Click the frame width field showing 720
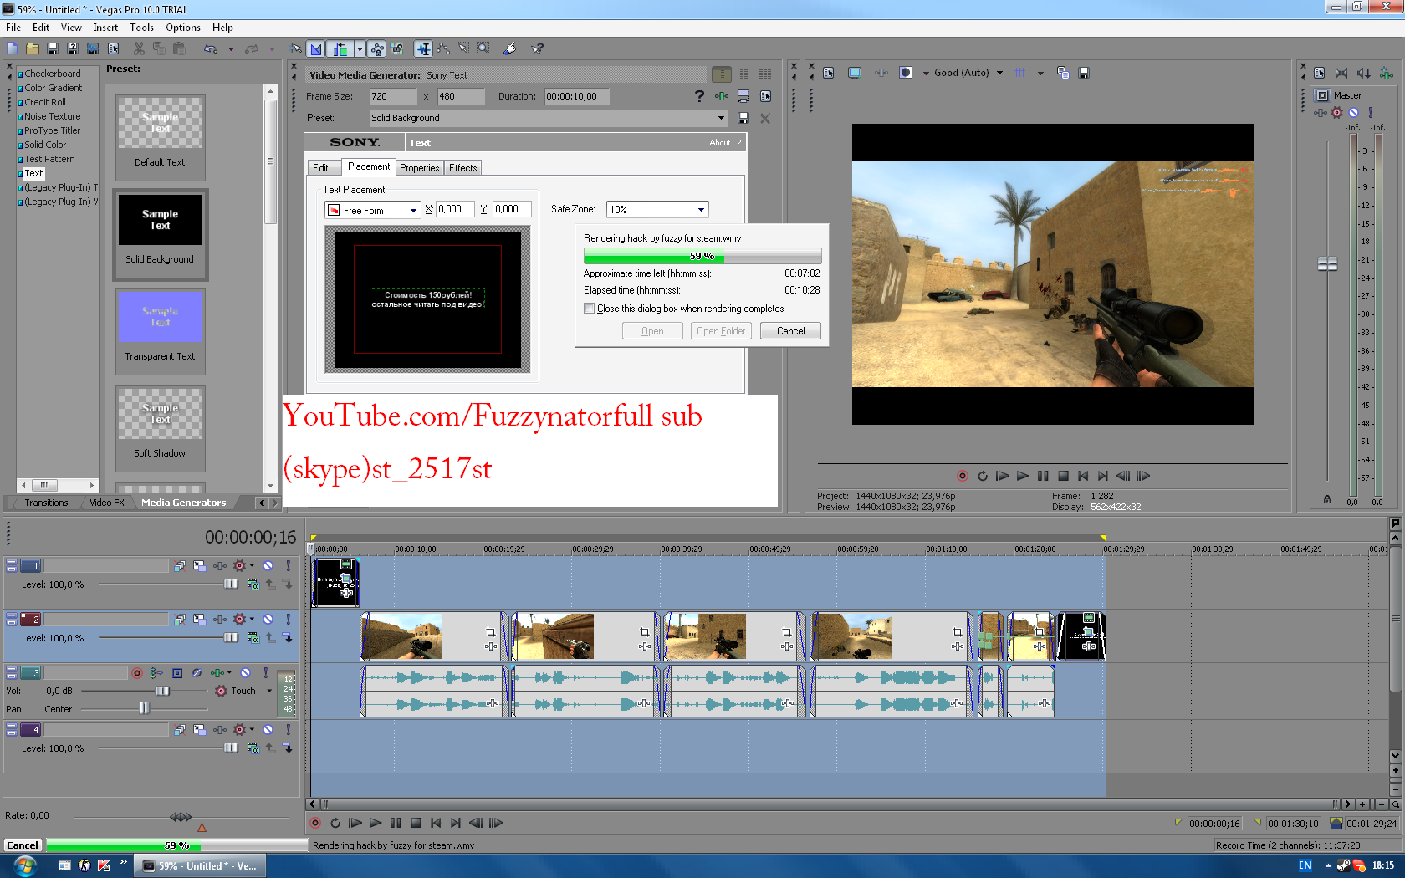 tap(393, 96)
